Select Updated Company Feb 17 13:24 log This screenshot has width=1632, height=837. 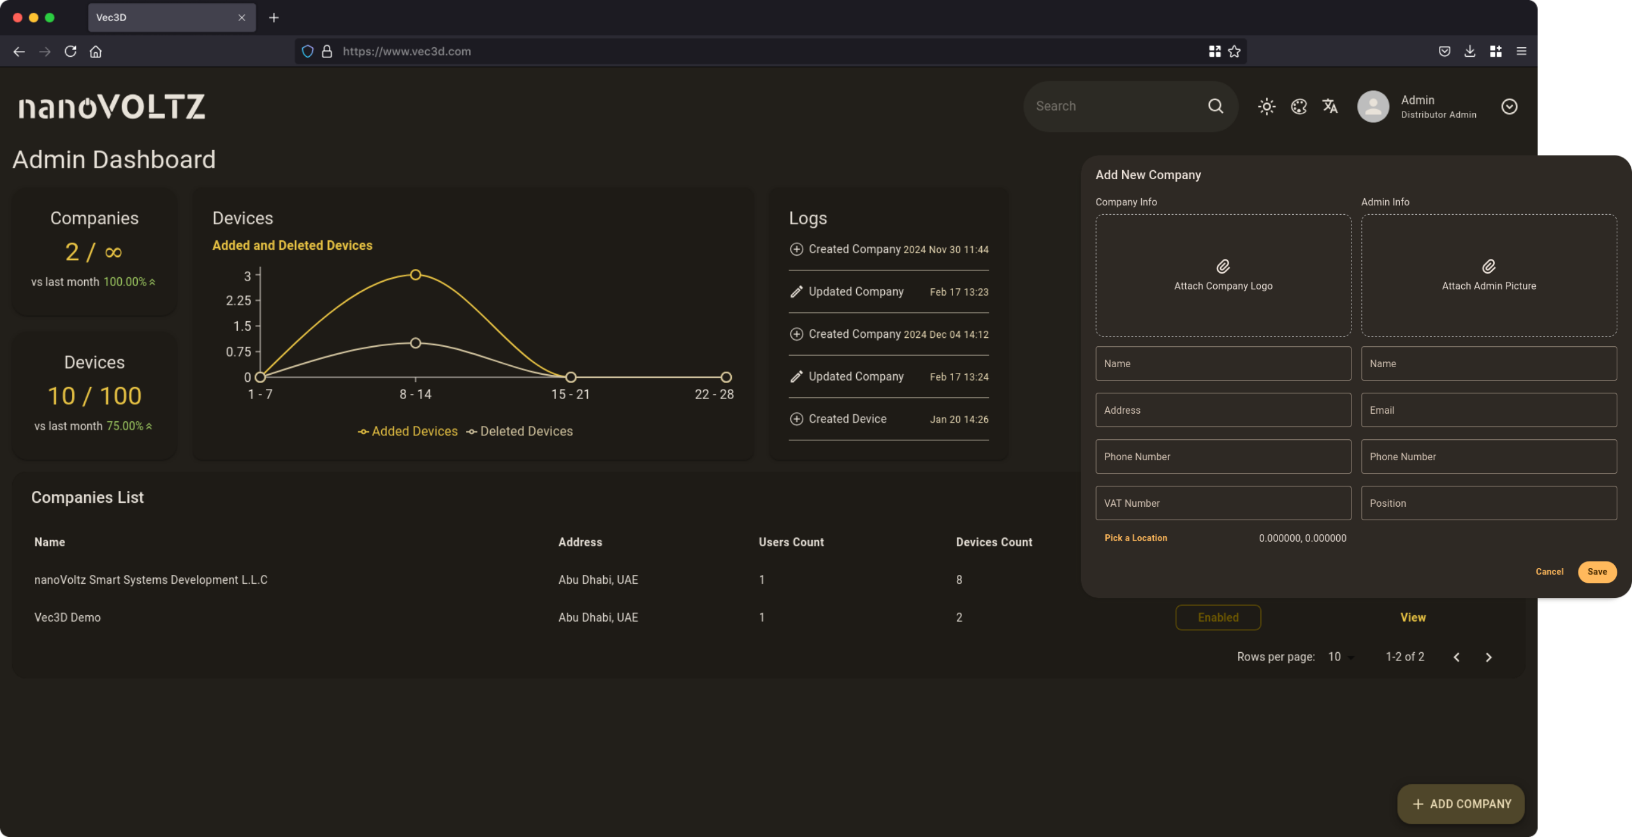(x=889, y=377)
